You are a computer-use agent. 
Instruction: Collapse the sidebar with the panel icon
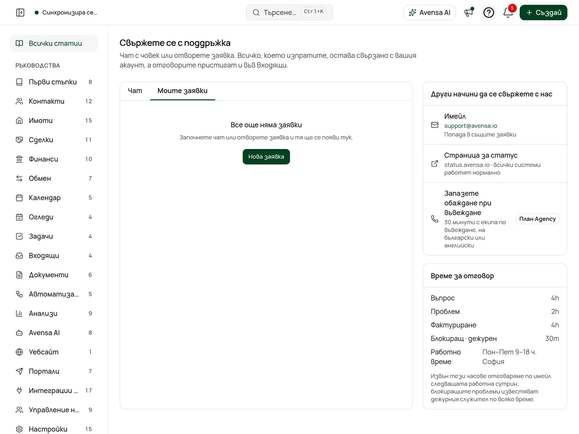[20, 13]
